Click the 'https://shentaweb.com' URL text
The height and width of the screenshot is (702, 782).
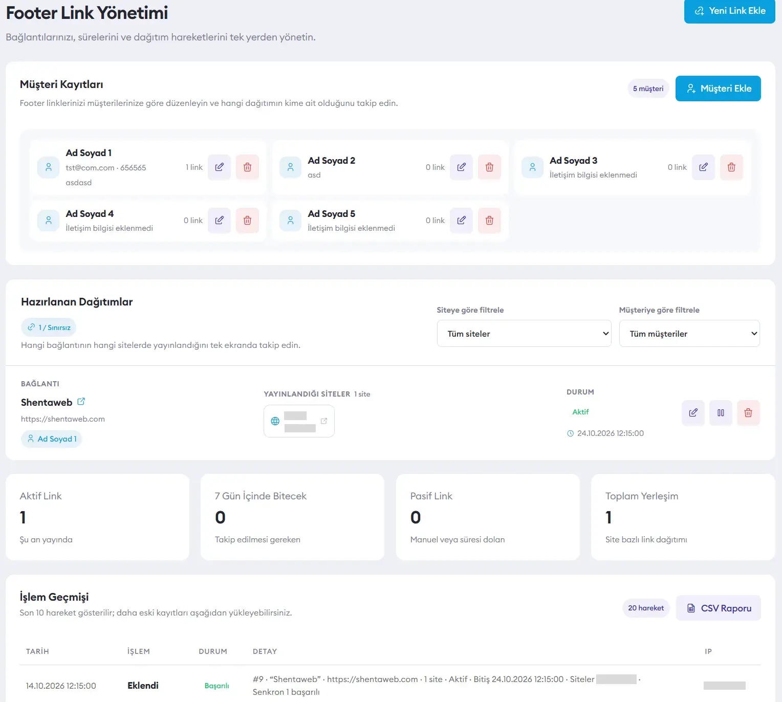point(63,419)
